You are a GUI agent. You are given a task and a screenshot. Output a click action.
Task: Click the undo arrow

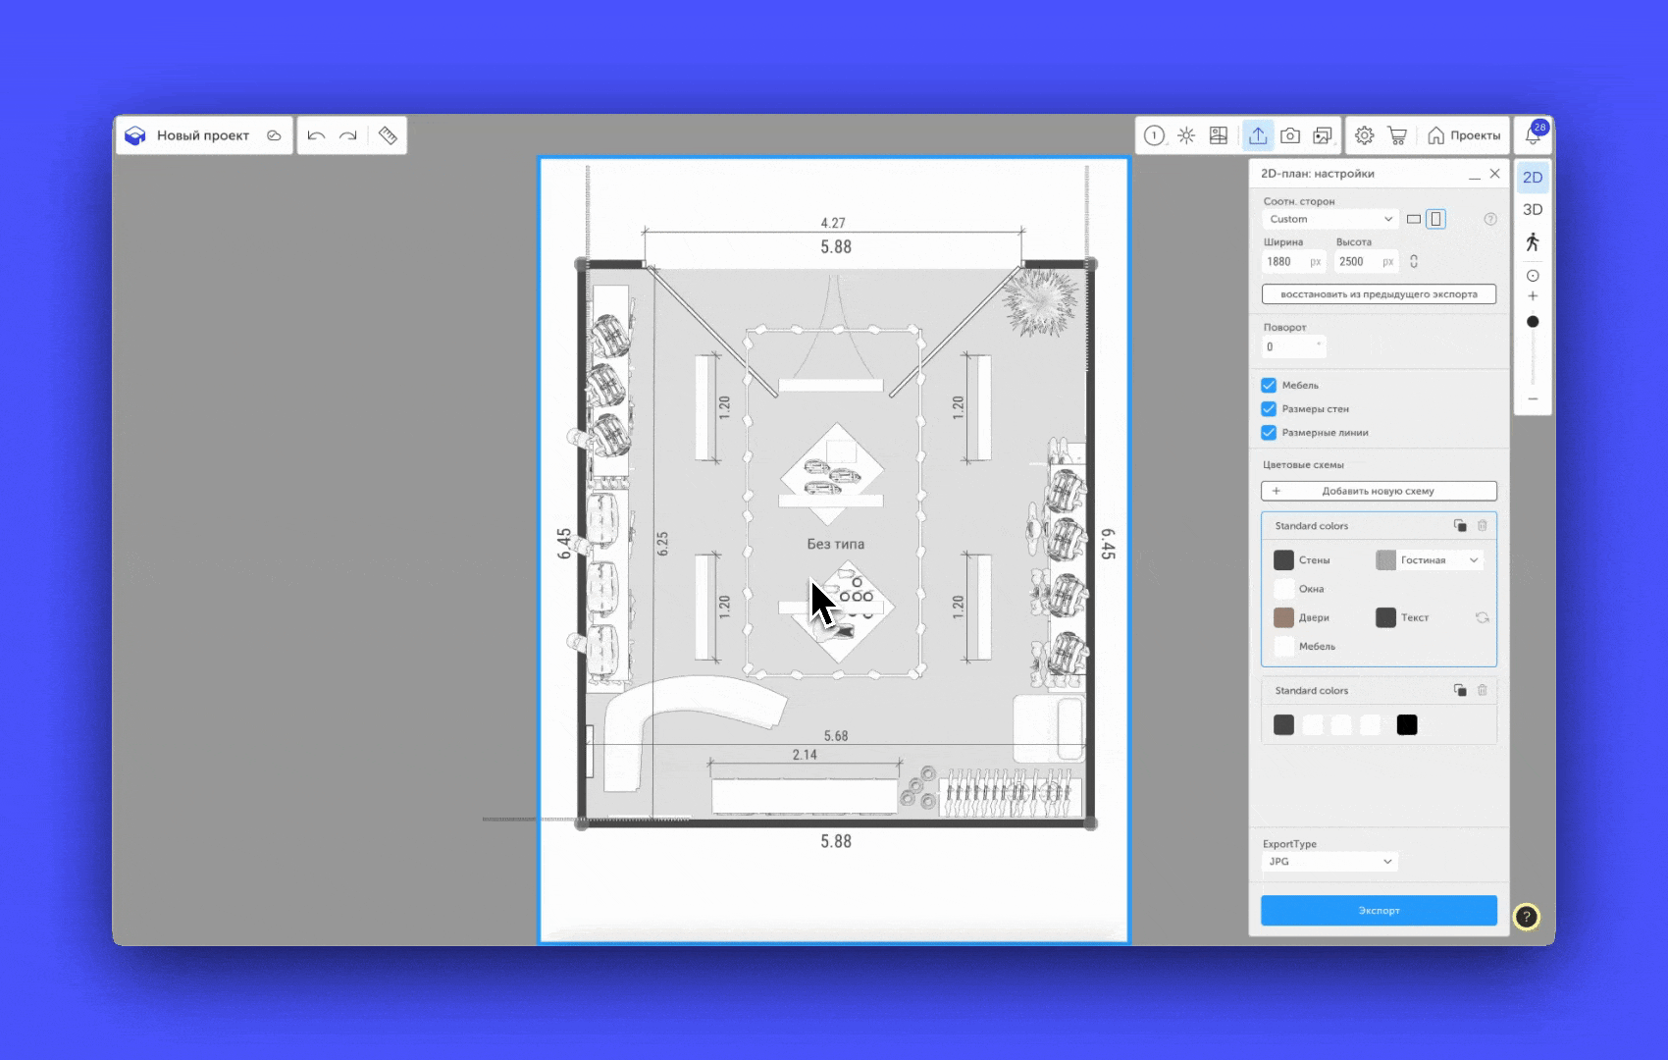click(316, 135)
